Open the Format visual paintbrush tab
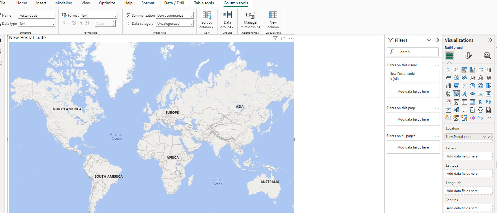The width and height of the screenshot is (497, 213). [x=468, y=56]
